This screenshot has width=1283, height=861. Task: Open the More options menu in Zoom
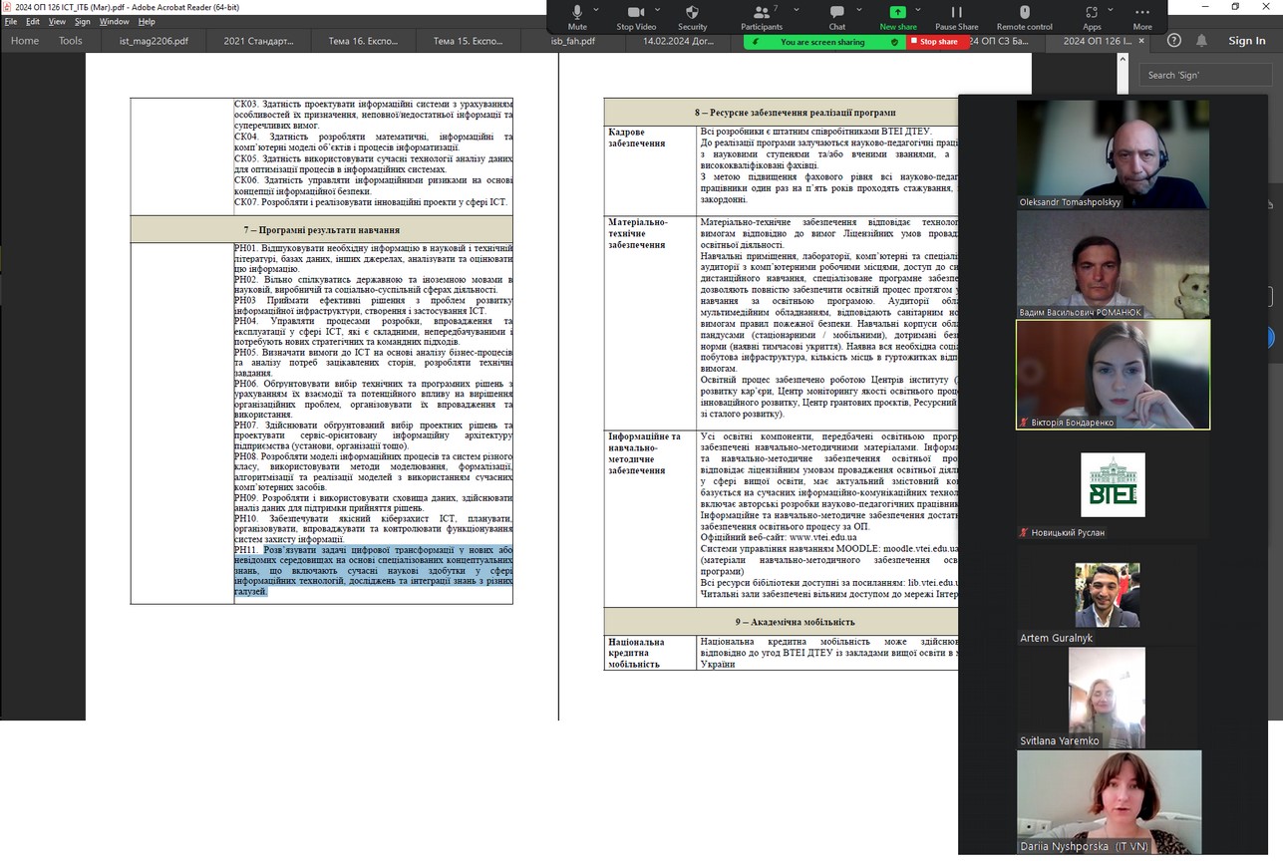click(1142, 13)
